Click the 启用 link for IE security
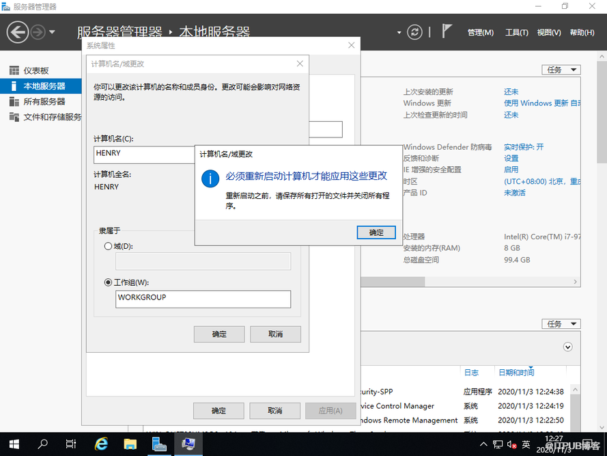The width and height of the screenshot is (607, 456). click(x=511, y=170)
